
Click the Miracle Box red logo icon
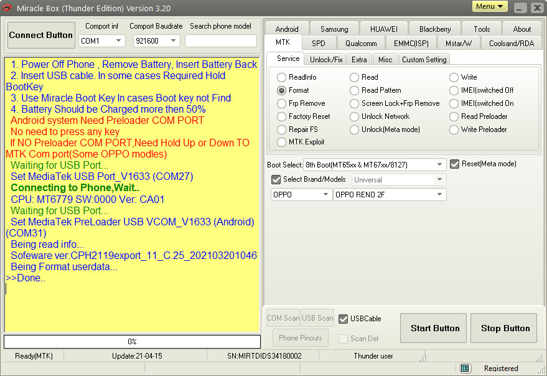pos(7,8)
